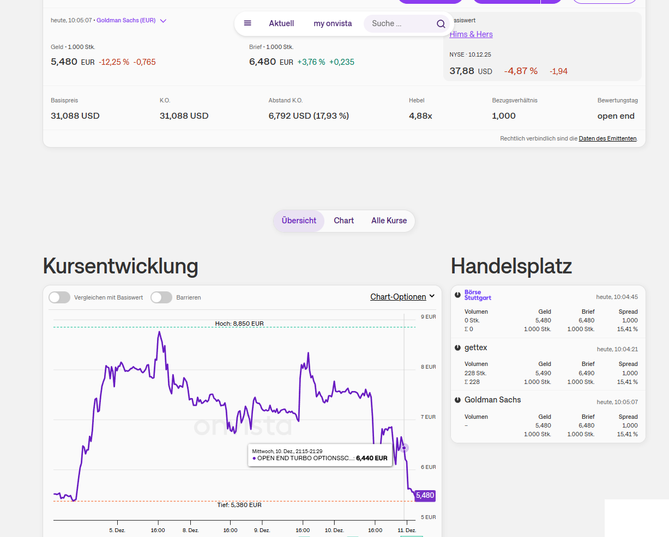The width and height of the screenshot is (669, 537).
Task: Click the Hebel value 4,88x
Action: [x=420, y=115]
